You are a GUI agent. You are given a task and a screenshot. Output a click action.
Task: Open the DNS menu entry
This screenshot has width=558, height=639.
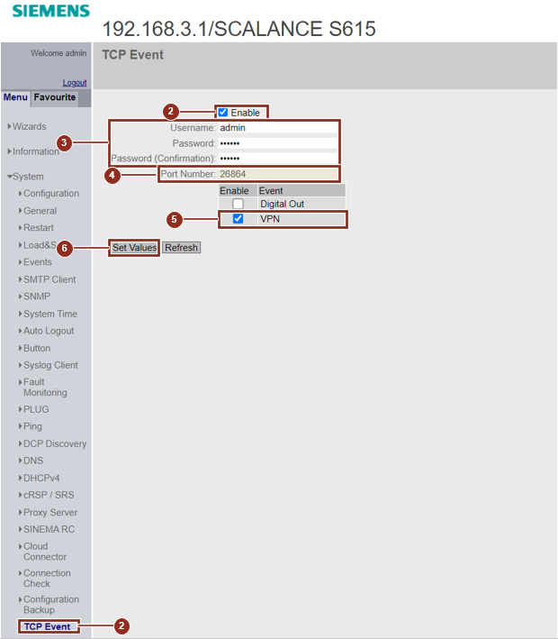33,461
